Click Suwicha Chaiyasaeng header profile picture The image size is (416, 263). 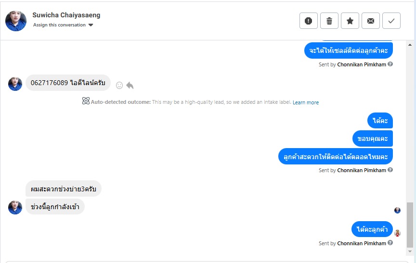pyautogui.click(x=16, y=21)
